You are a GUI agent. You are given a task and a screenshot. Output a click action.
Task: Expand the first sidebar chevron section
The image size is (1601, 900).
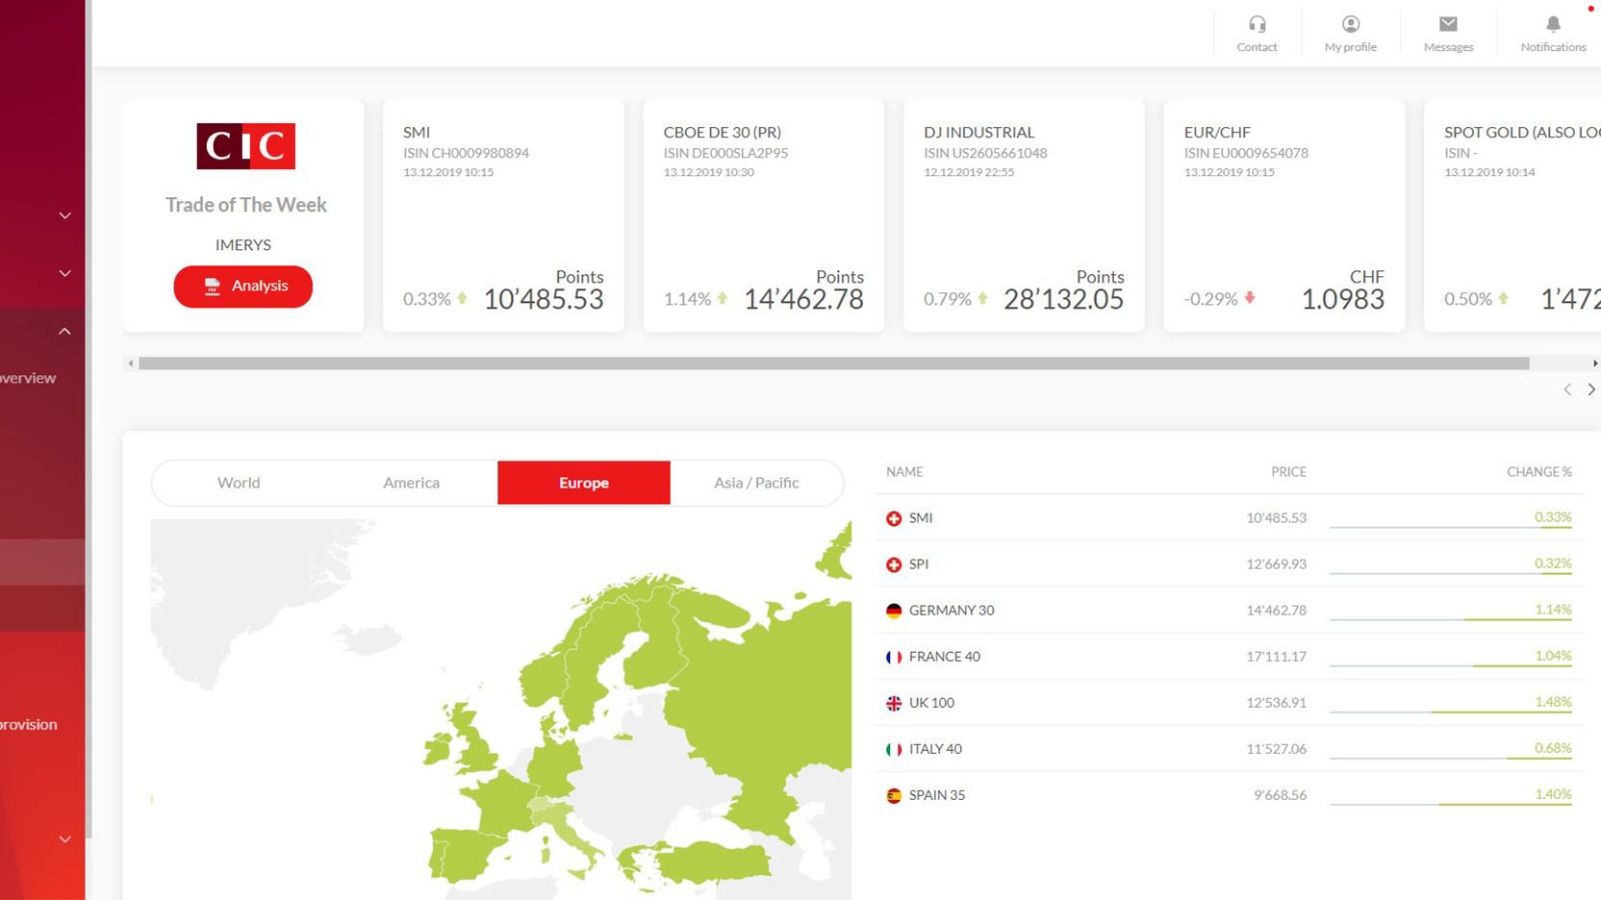[x=64, y=215]
